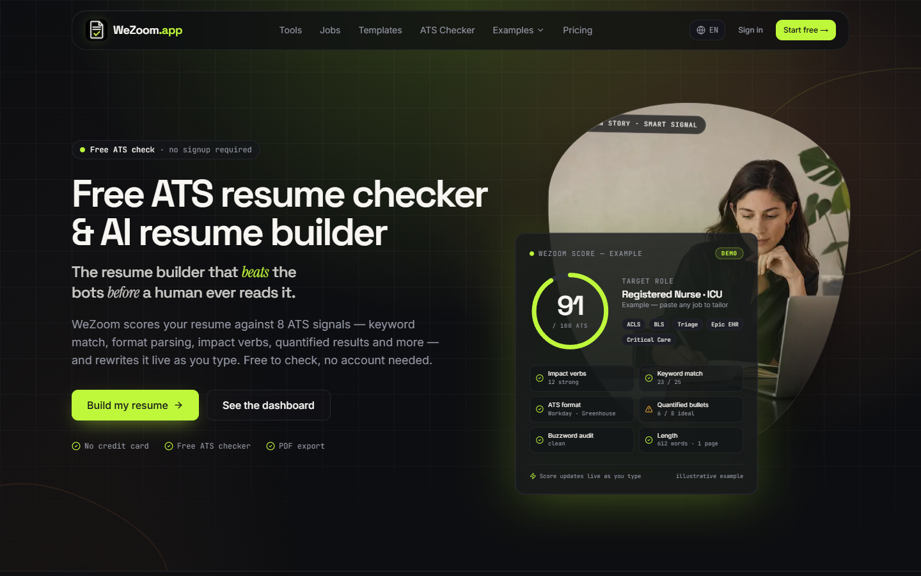This screenshot has height=576, width=921.
Task: Click the WeZoom.app brand name
Action: click(148, 30)
